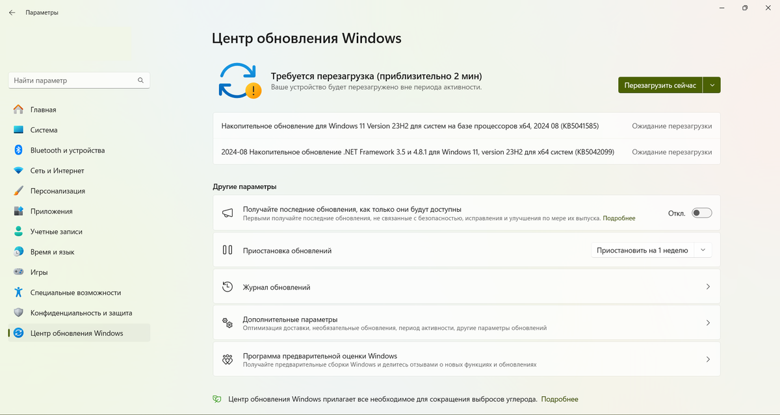Screen dimensions: 780x415
Task: Select Приложения in sidebar
Action: click(79, 211)
